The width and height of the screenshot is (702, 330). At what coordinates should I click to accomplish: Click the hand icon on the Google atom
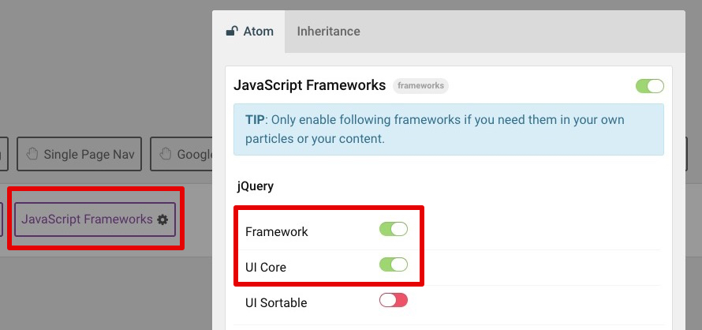pos(166,154)
